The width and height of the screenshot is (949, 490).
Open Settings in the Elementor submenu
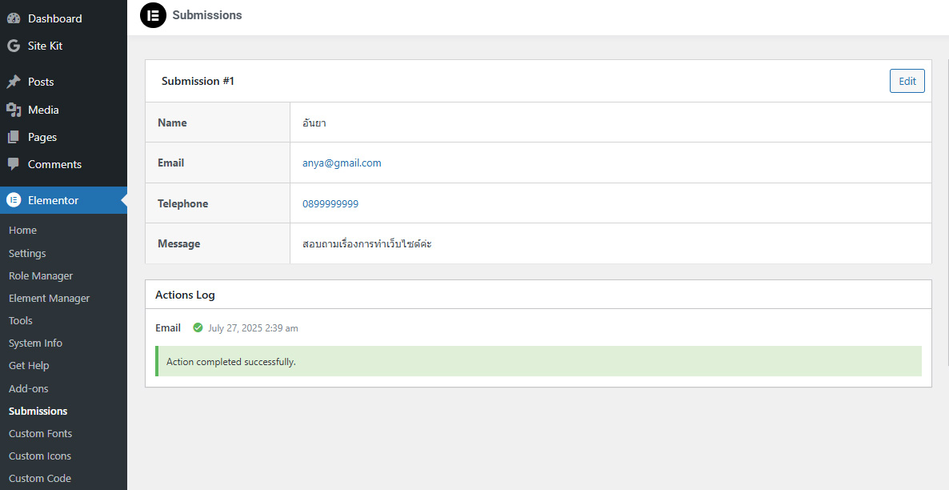27,253
